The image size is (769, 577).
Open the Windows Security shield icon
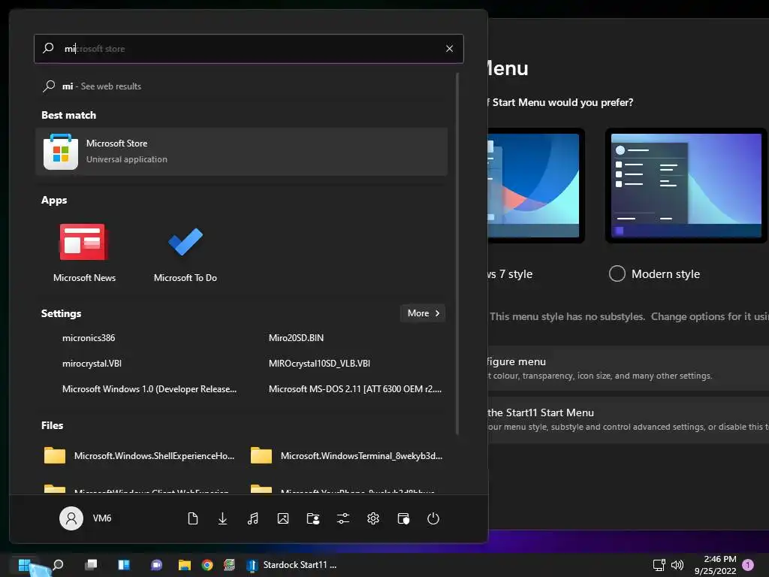click(x=403, y=518)
